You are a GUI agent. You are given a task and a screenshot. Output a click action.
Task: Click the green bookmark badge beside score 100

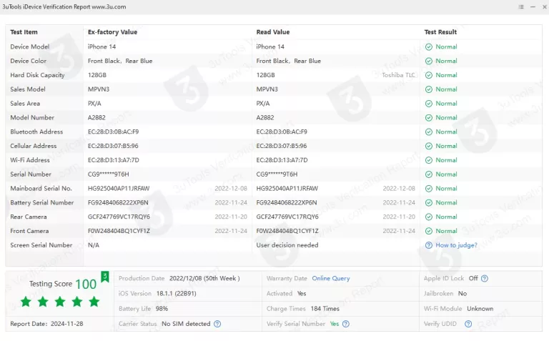coord(105,277)
